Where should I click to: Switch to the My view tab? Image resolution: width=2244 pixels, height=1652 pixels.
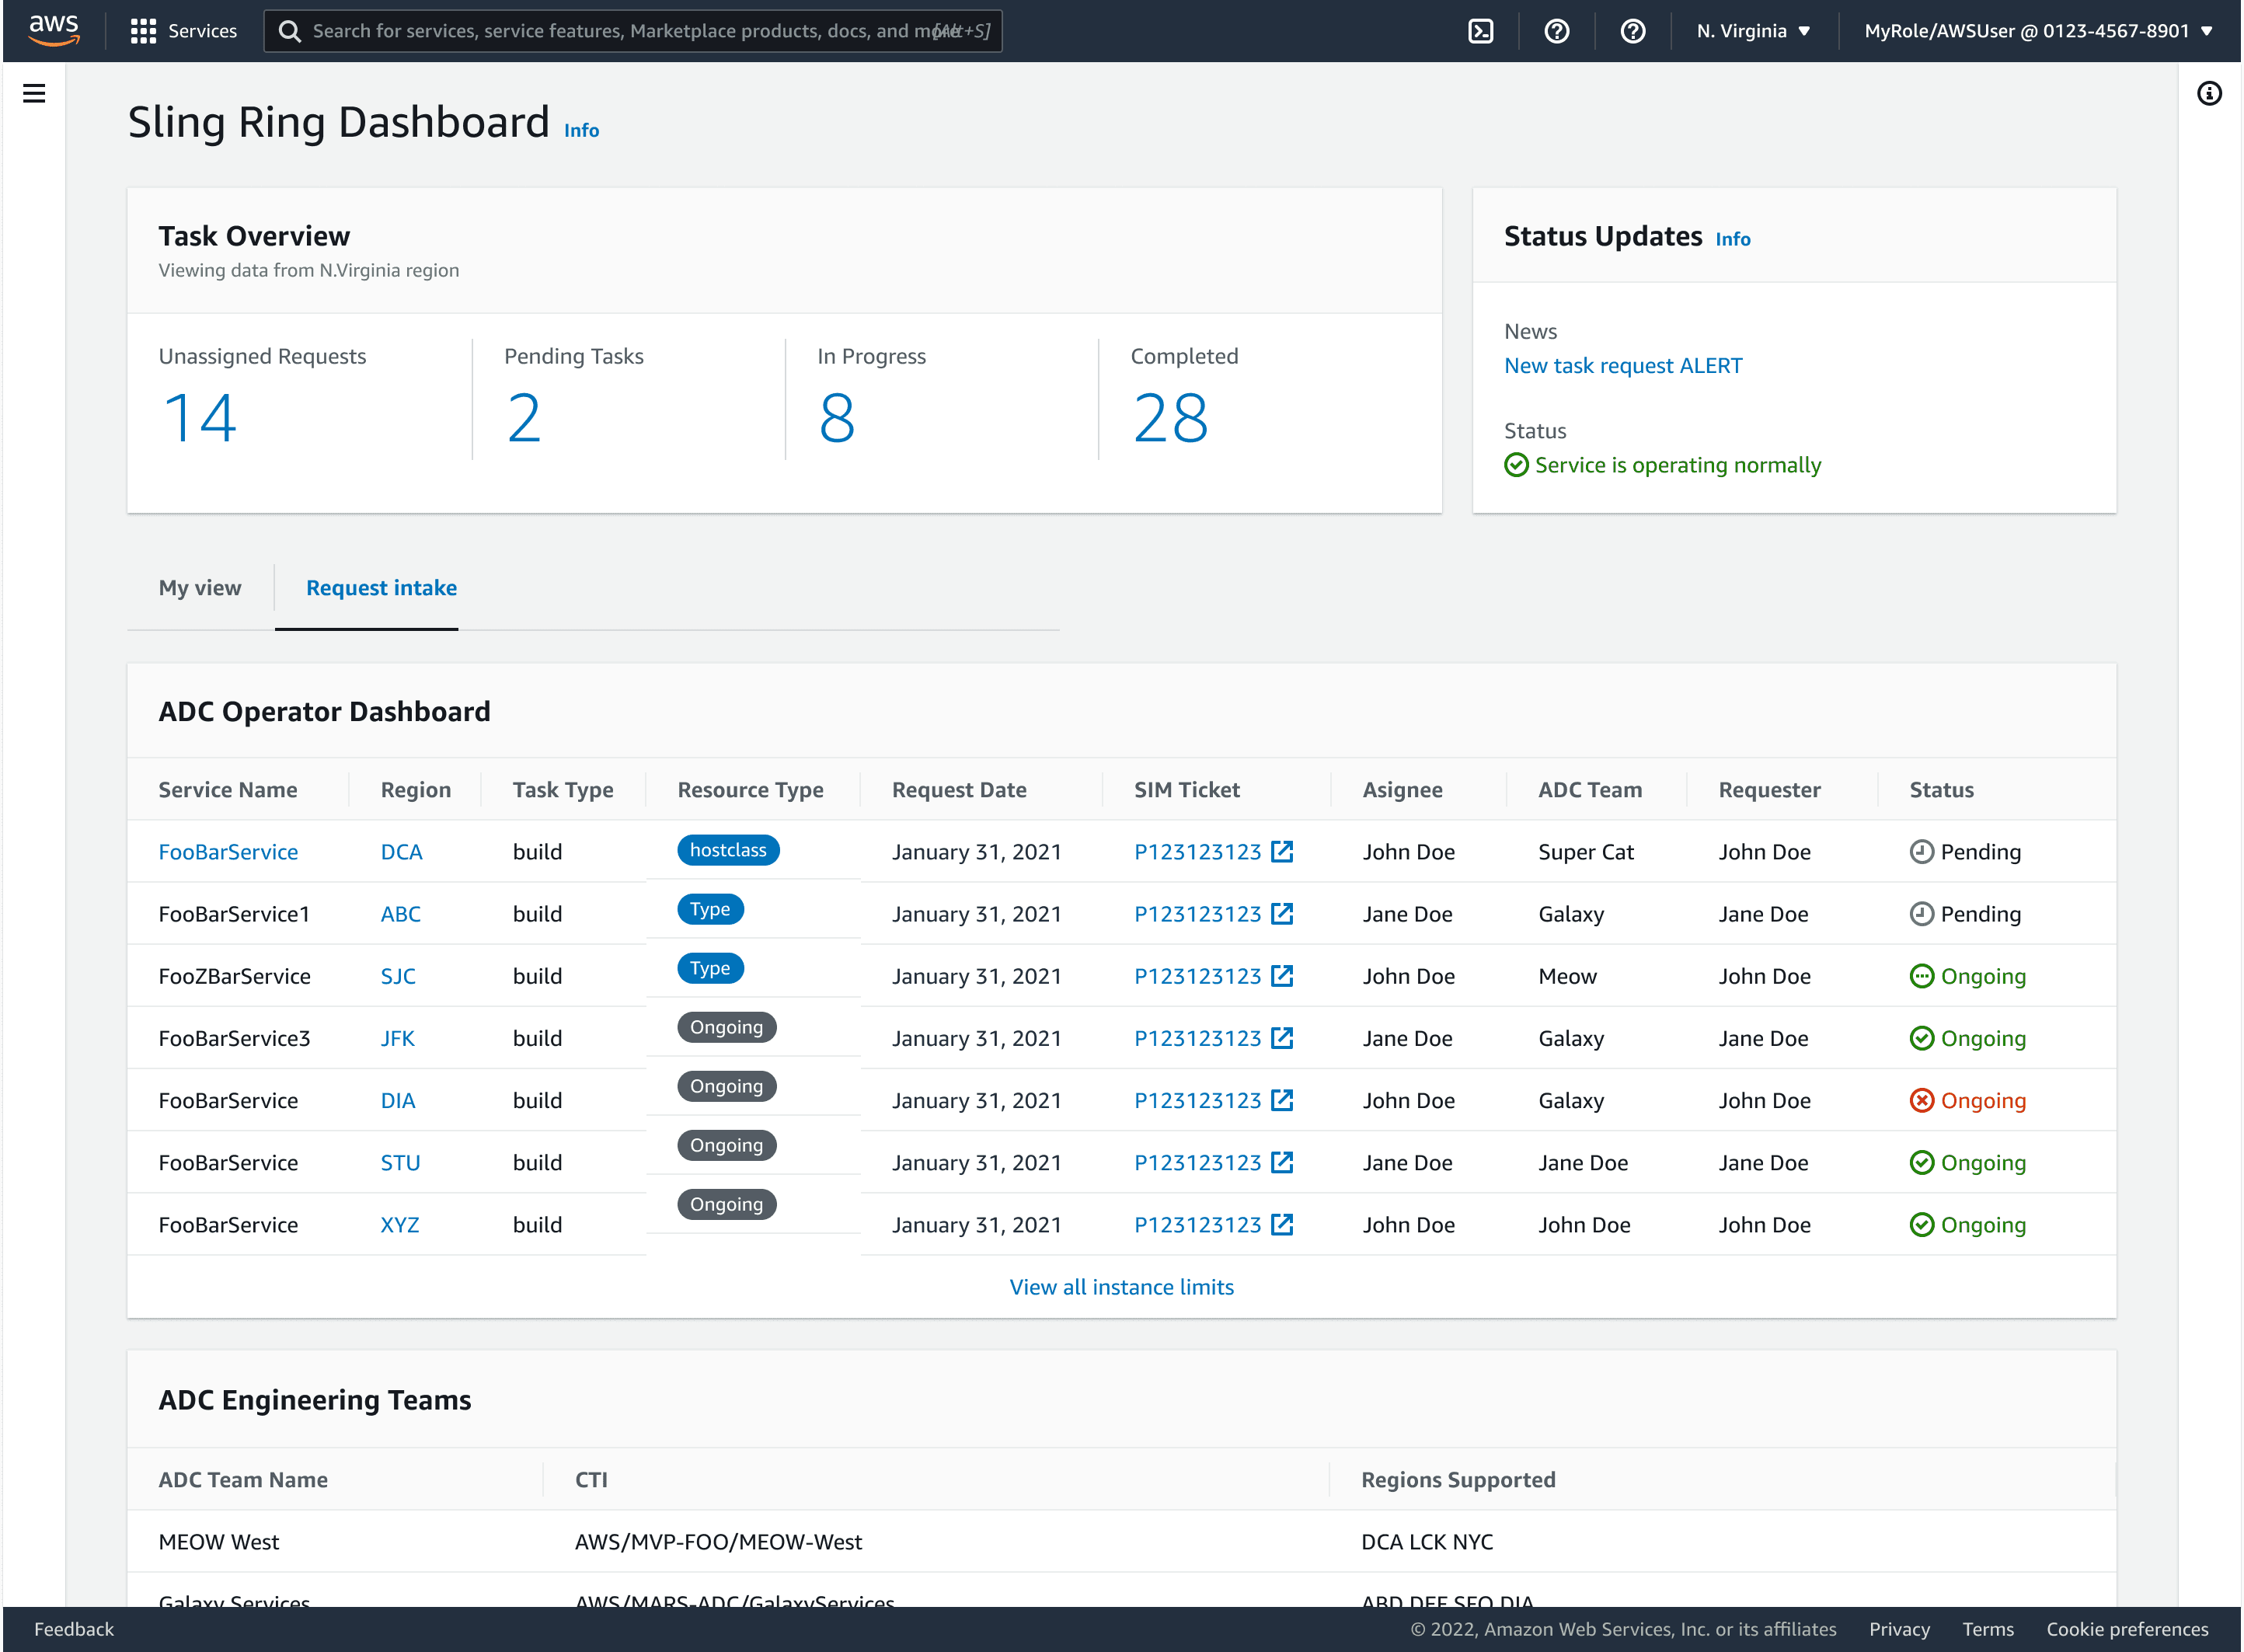(200, 588)
